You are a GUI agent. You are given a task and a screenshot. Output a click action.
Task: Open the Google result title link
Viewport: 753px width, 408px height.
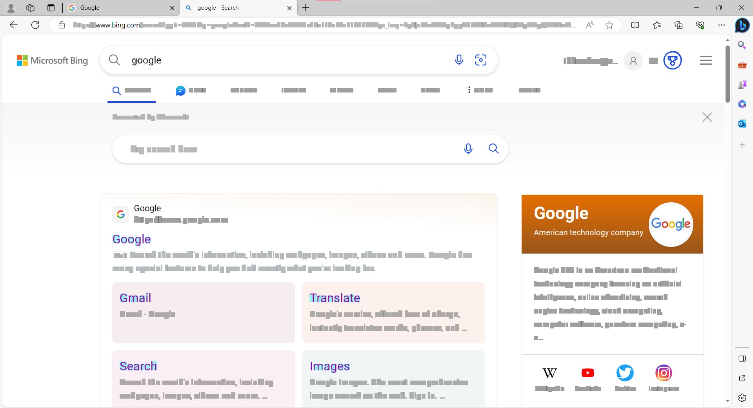tap(131, 239)
